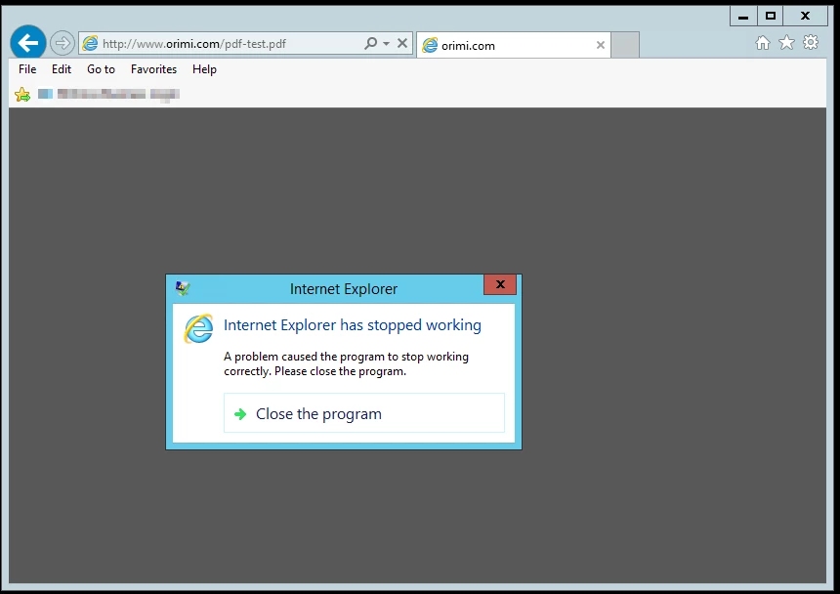Open the address bar dropdown arrow
Image resolution: width=840 pixels, height=594 pixels.
coord(386,43)
